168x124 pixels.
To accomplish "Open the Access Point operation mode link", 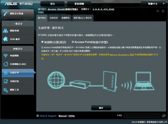I will 63,9.
